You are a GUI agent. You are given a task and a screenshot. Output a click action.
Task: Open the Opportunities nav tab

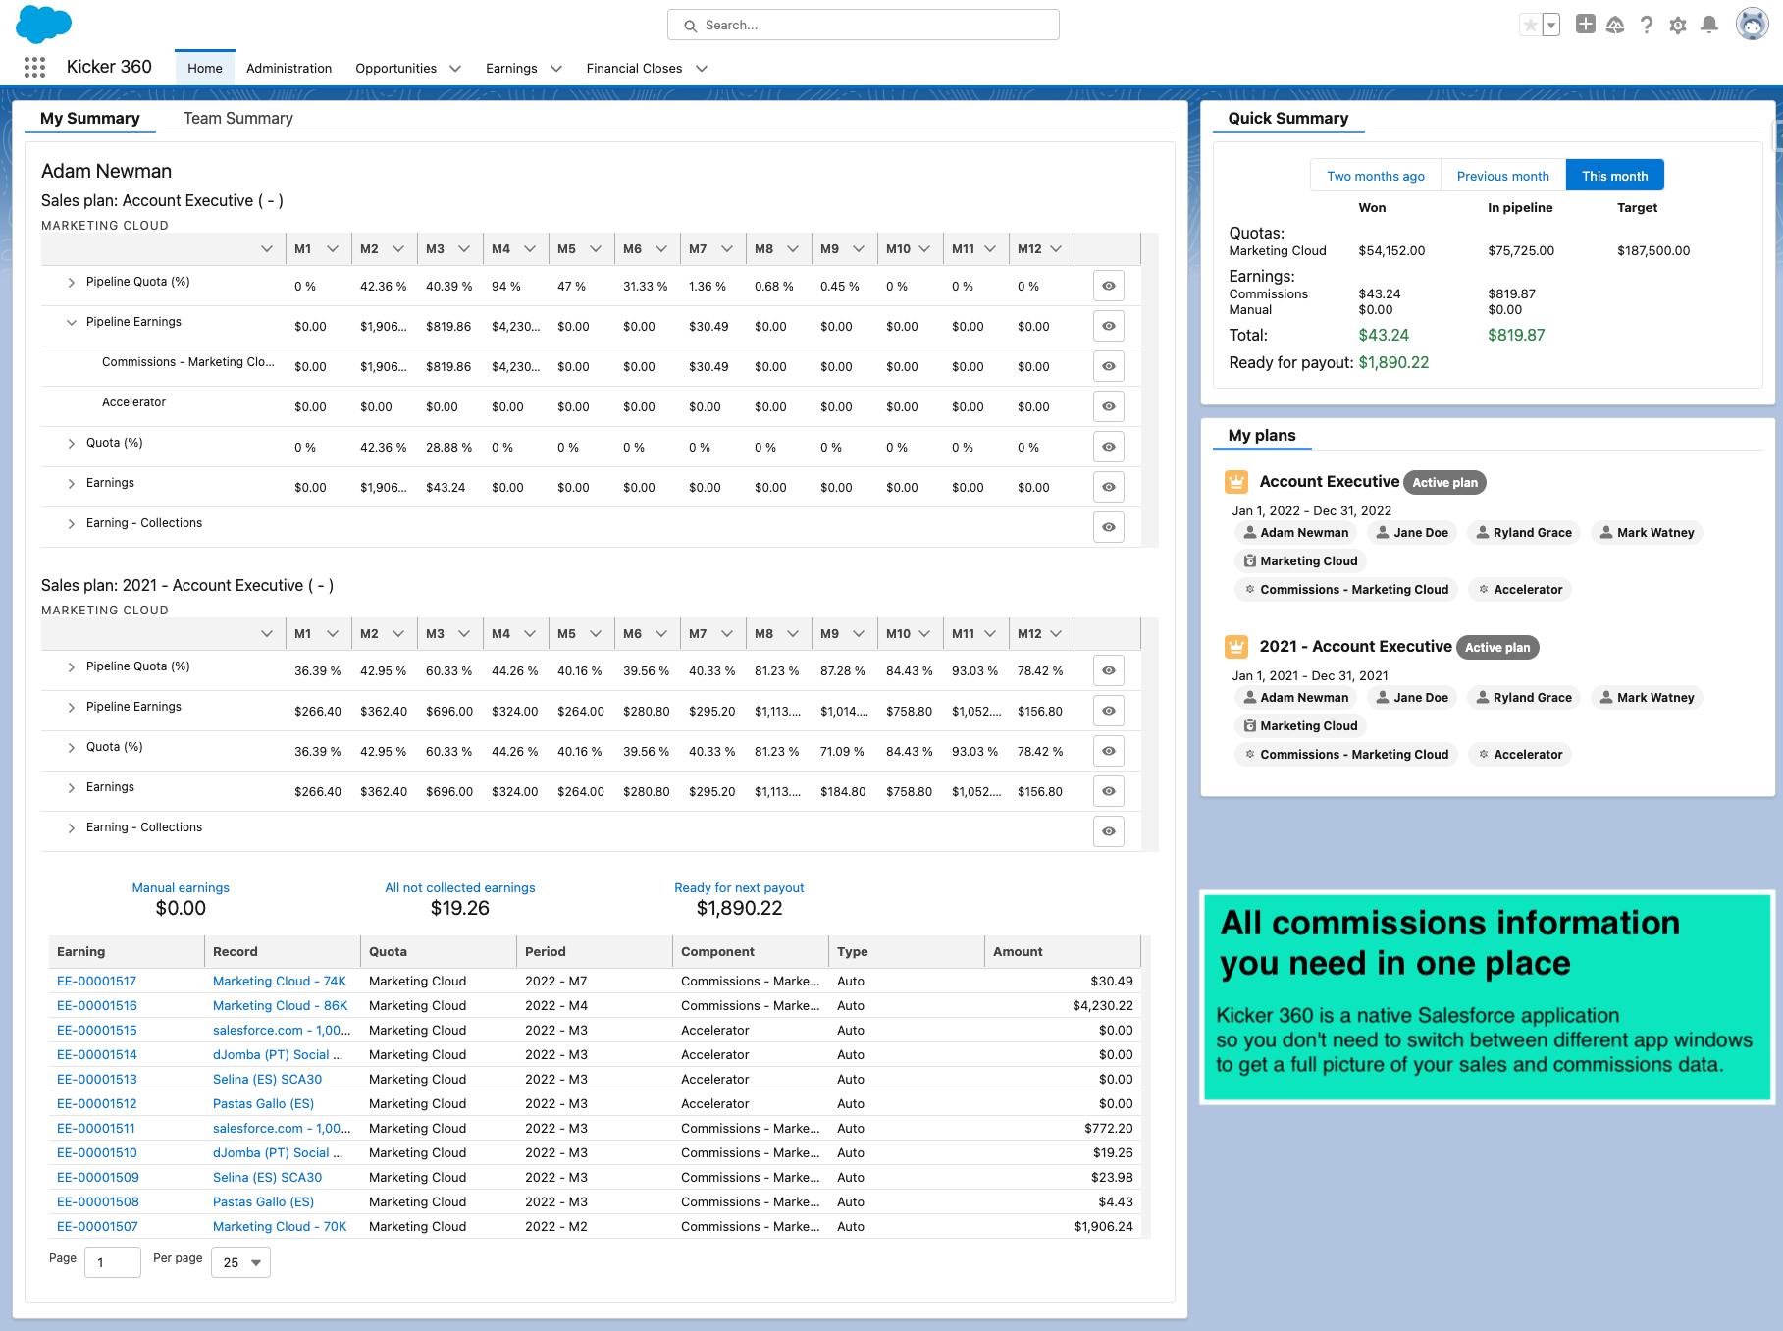click(x=396, y=69)
